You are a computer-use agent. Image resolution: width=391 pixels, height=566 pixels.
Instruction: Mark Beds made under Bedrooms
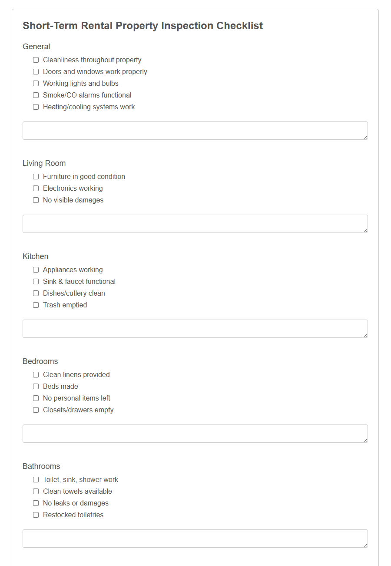(x=36, y=386)
